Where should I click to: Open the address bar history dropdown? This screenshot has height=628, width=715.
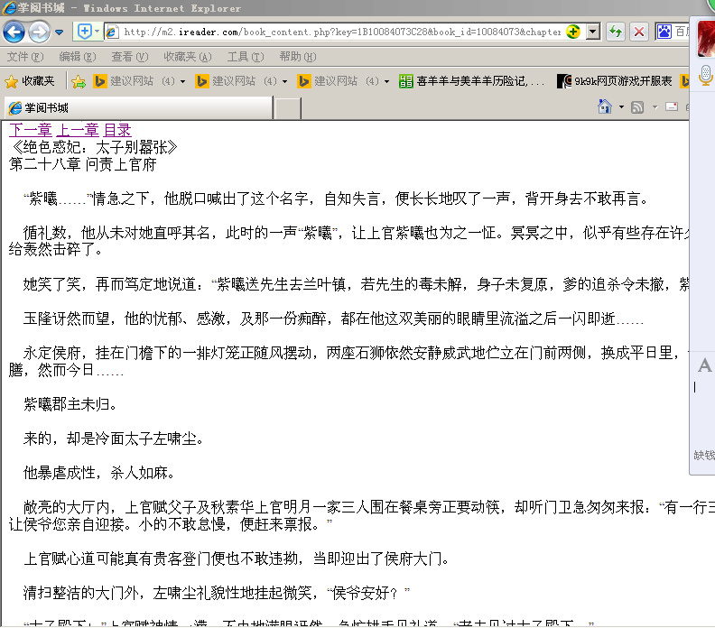tap(593, 32)
